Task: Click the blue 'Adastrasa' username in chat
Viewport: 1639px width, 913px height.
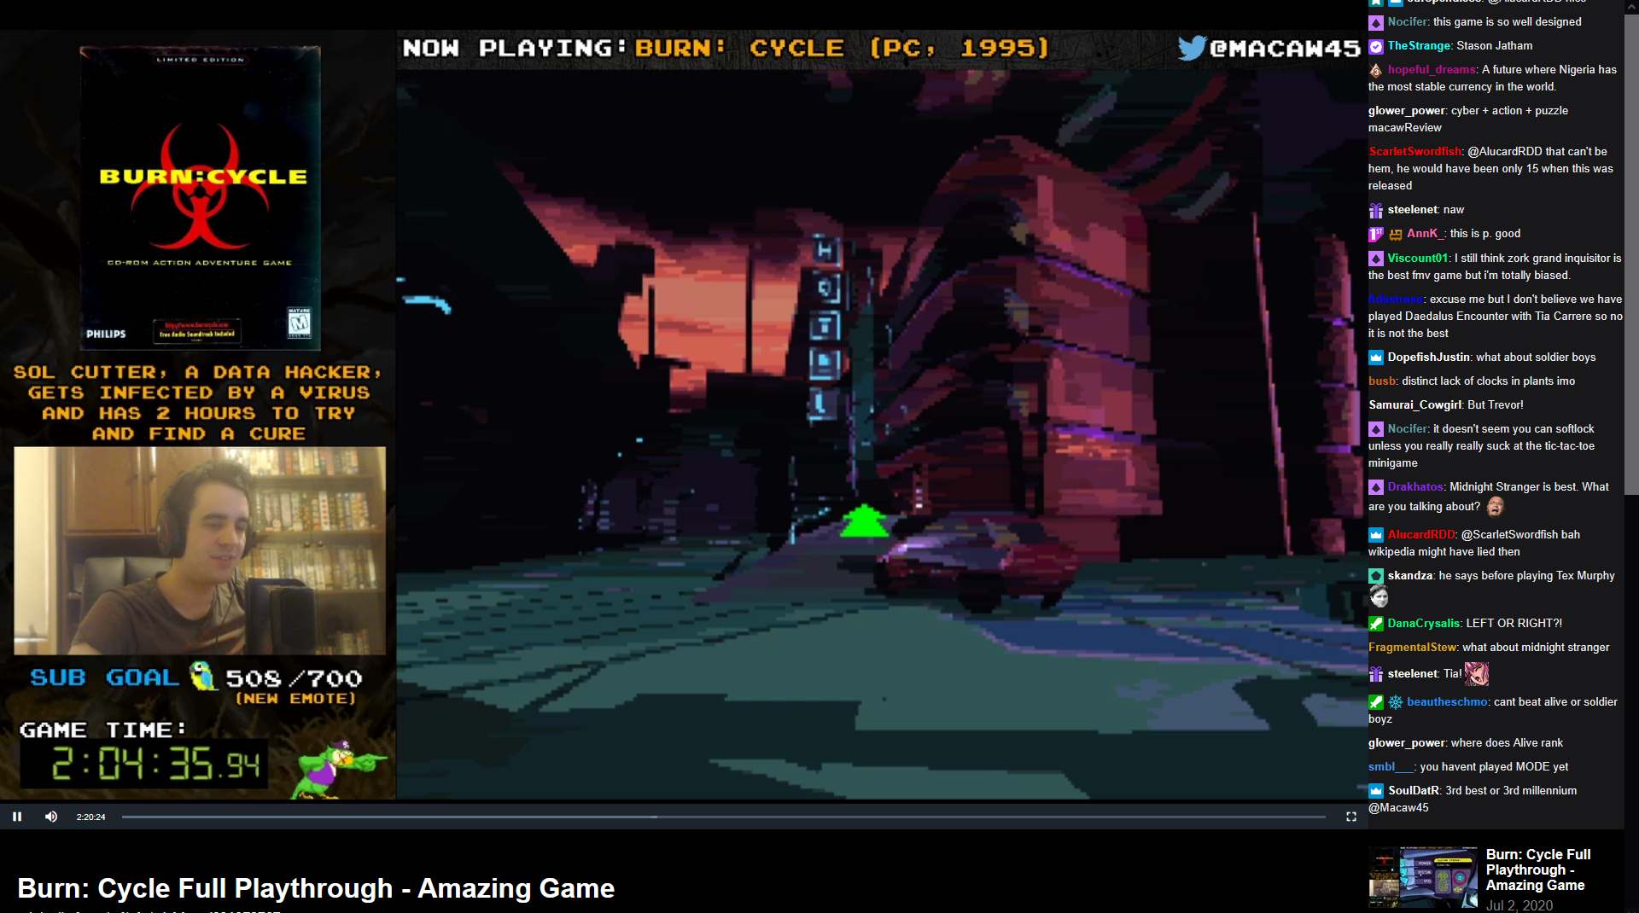Action: (x=1396, y=299)
